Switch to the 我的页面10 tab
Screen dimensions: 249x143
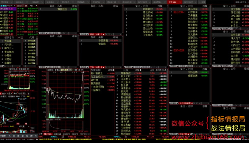142,2
